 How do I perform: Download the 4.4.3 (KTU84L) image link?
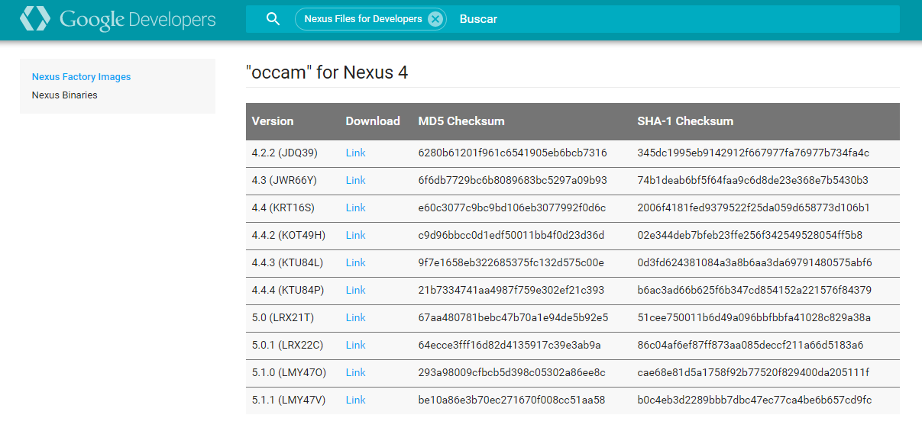[x=355, y=262]
